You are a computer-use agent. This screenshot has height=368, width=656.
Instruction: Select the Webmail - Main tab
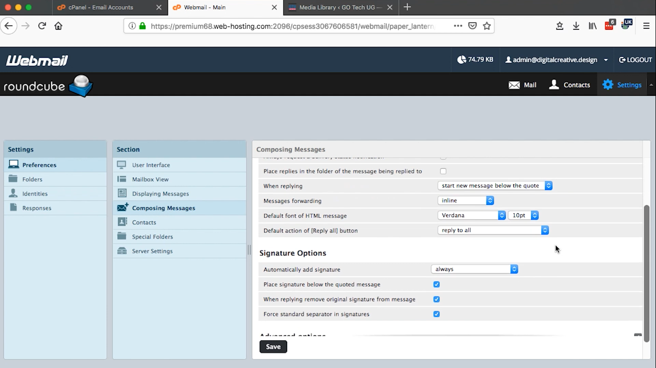[205, 7]
